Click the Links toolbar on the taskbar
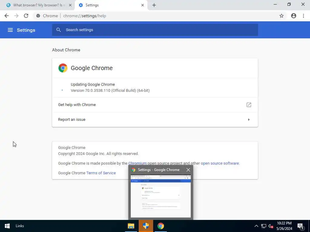Image resolution: width=310 pixels, height=232 pixels. (x=20, y=226)
